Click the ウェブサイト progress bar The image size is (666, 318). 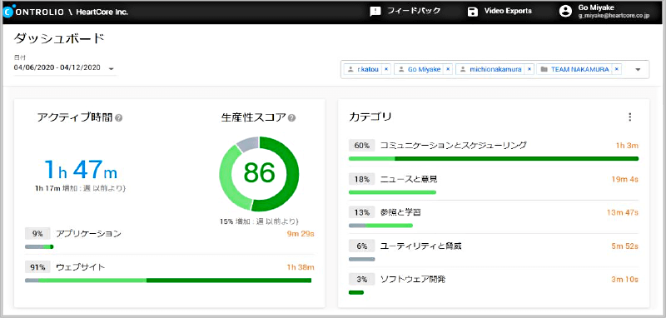click(x=168, y=281)
